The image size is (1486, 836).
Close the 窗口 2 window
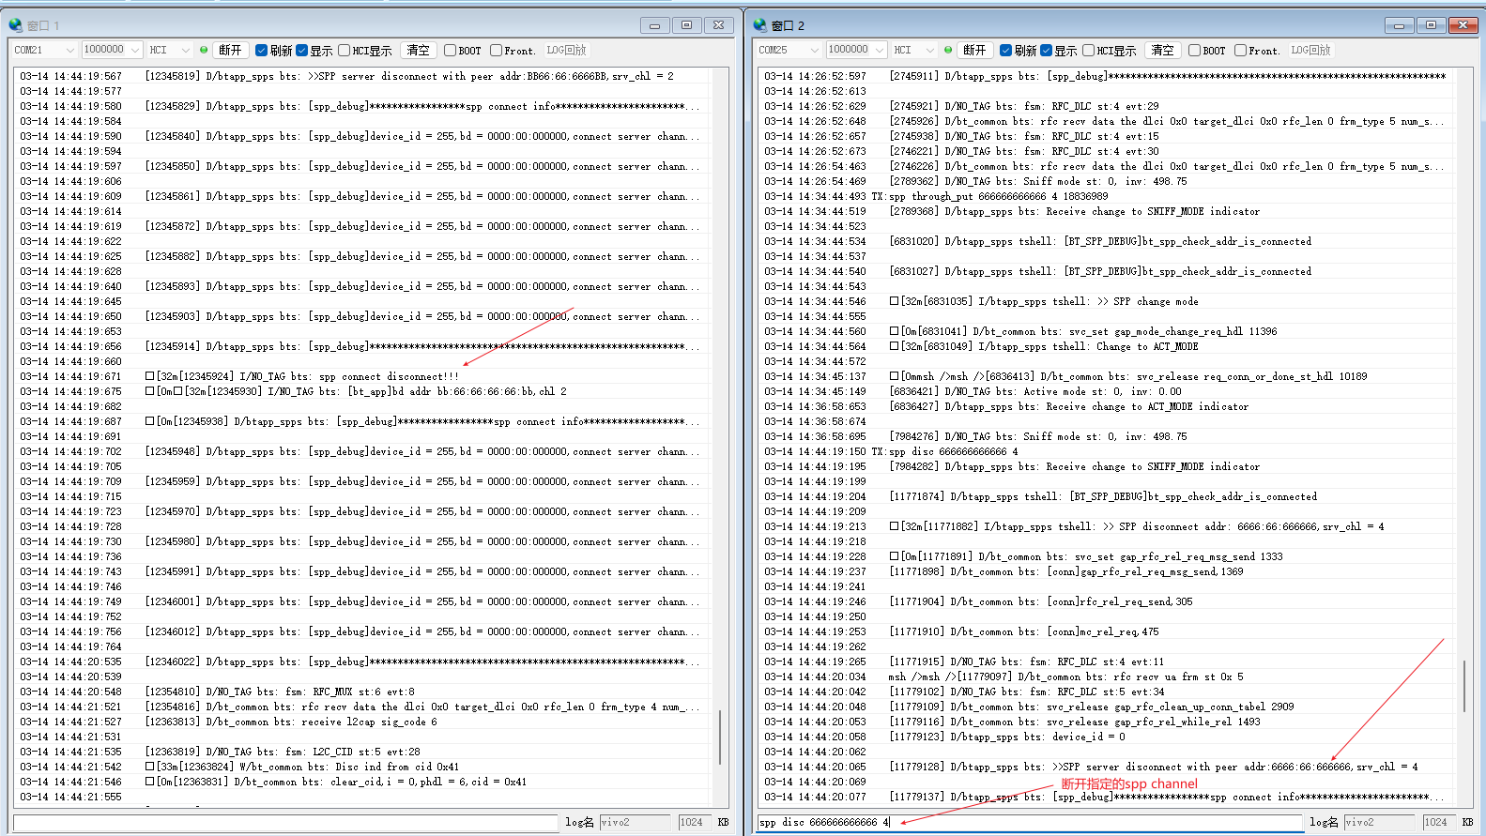tap(1463, 25)
